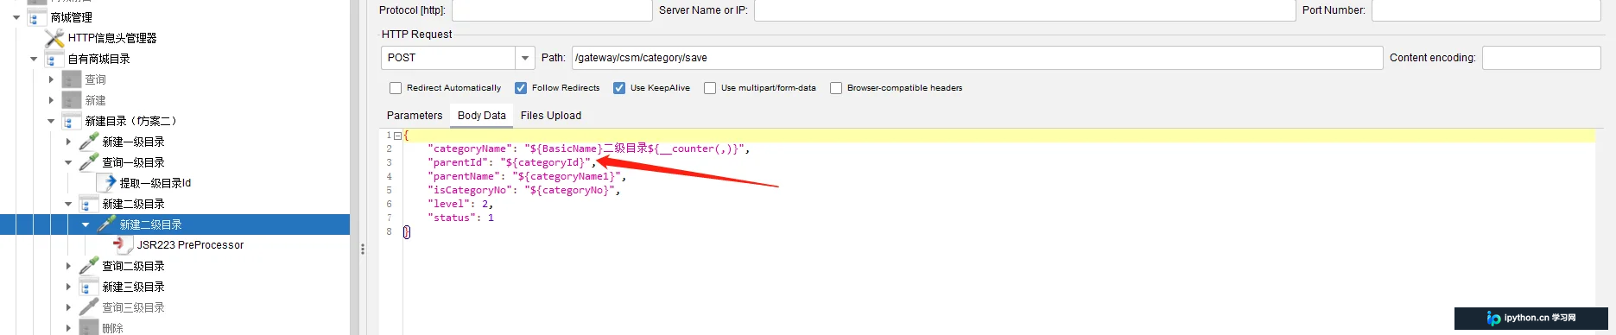
Task: Click the panel divider handle dots
Action: pos(363,249)
